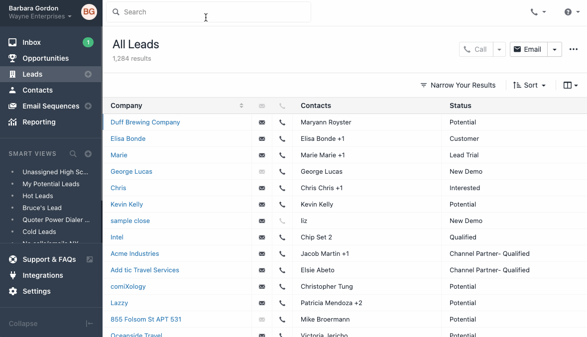Call Kevin Kelly phone icon
Image resolution: width=587 pixels, height=337 pixels.
pos(282,205)
